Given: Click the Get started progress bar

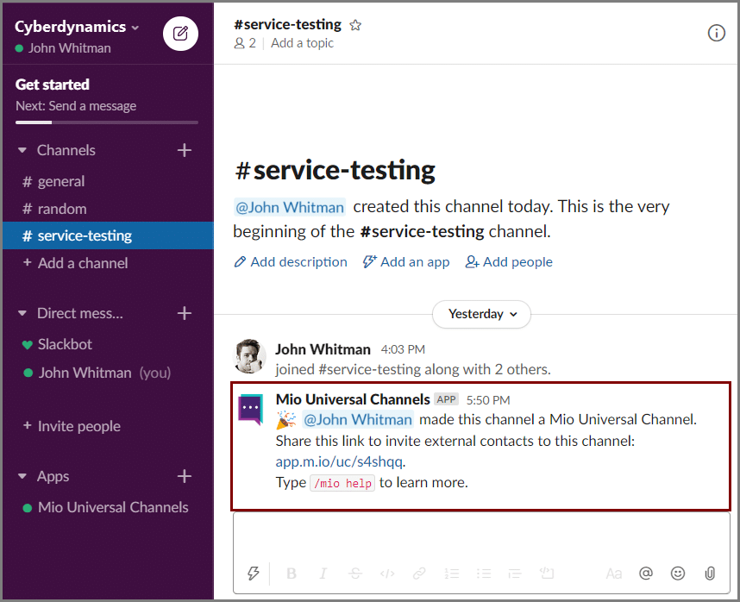Looking at the screenshot, I should (107, 122).
